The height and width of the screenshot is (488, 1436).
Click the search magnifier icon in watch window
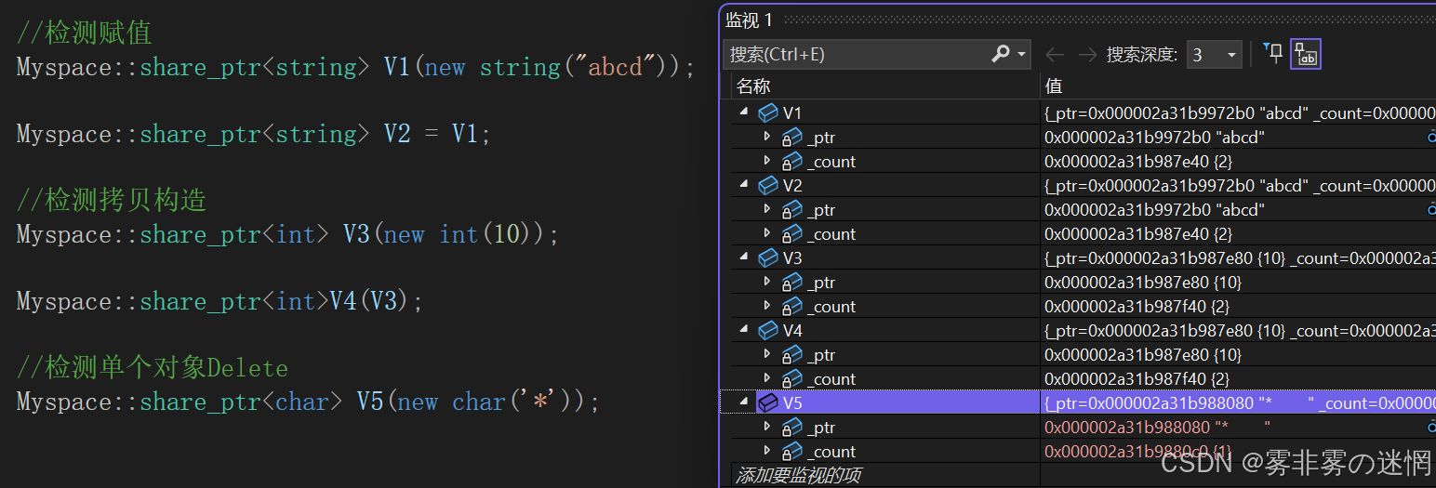pos(1001,54)
